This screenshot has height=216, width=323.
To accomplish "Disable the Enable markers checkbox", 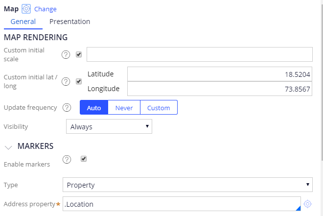I will pyautogui.click(x=83, y=159).
